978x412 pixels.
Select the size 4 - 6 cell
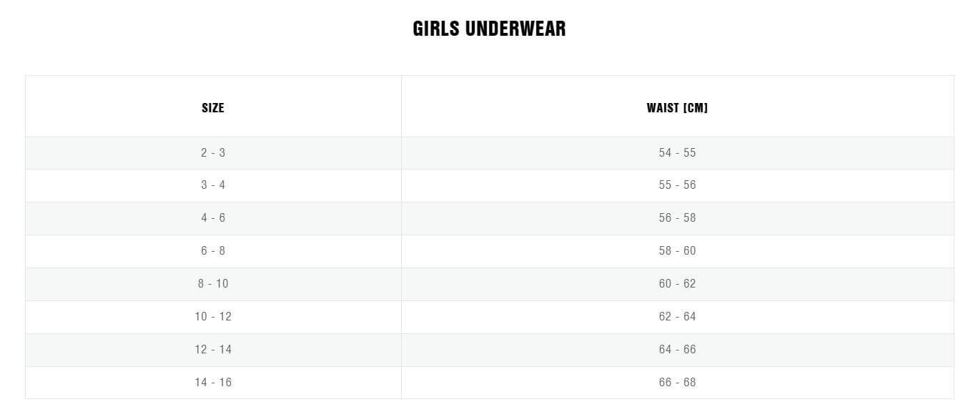213,217
